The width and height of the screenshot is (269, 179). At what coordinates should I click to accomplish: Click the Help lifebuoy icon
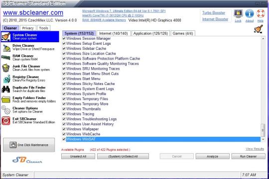click(x=261, y=13)
